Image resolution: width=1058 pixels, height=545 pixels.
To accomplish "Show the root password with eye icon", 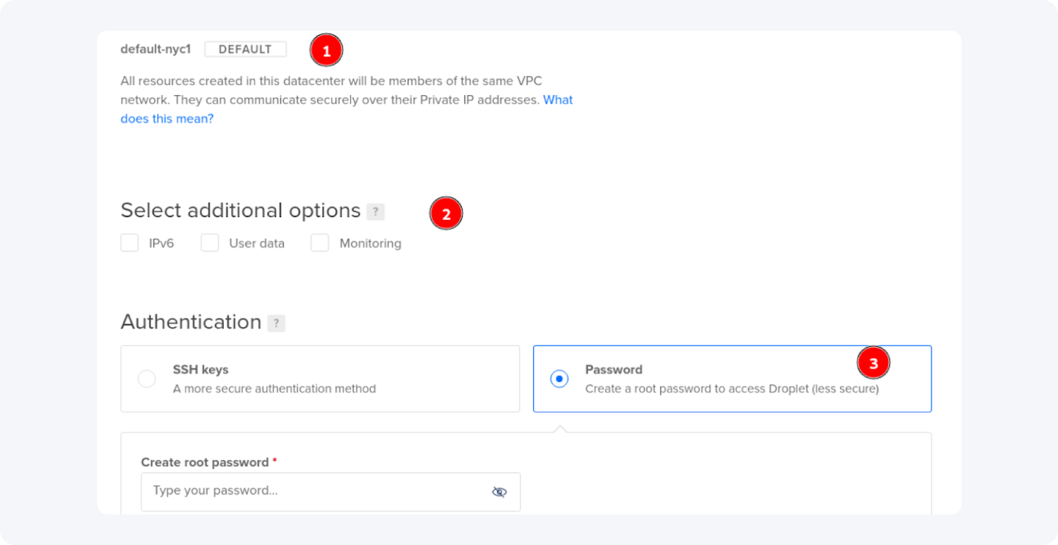I will pyautogui.click(x=499, y=491).
